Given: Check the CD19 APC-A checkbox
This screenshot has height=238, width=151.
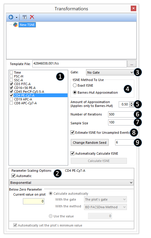Looking at the screenshot, I should tap(11, 99).
